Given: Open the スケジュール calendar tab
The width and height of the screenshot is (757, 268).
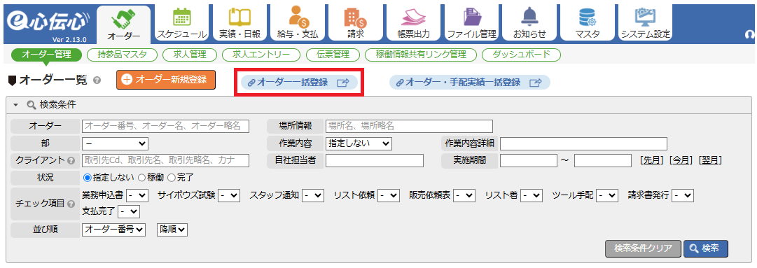Looking at the screenshot, I should pos(182,23).
